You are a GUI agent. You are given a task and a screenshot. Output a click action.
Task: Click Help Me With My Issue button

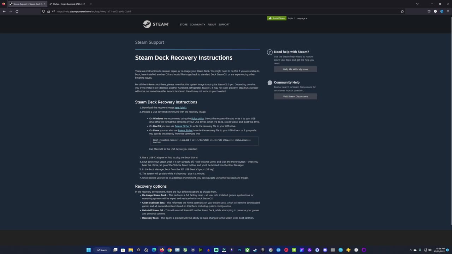coord(296,69)
